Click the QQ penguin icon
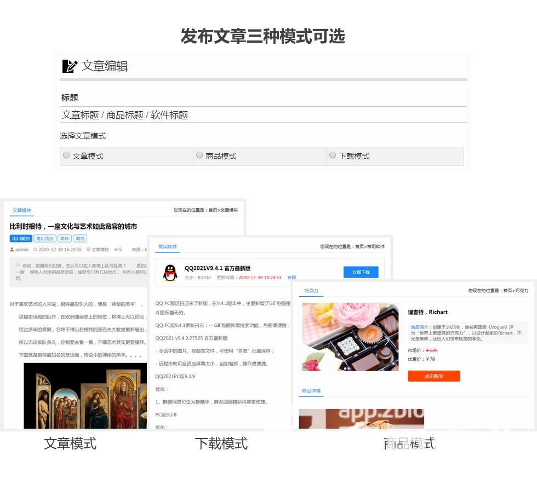The width and height of the screenshot is (537, 490). (170, 273)
